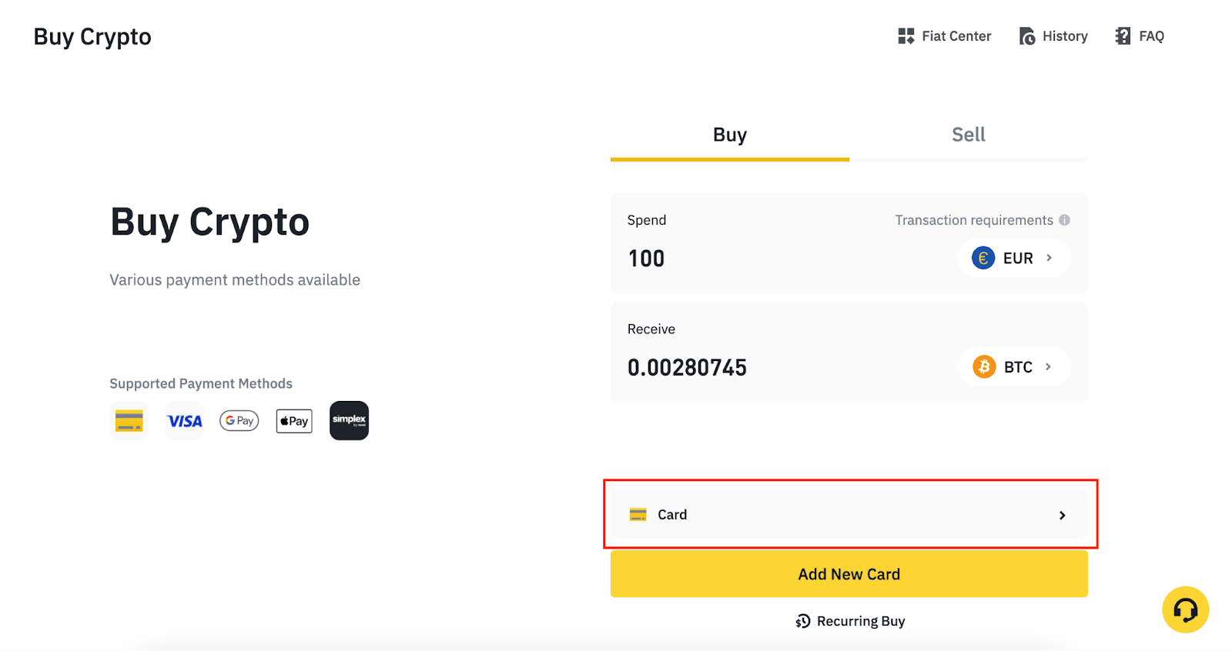Viewport: 1232px width, 651px height.
Task: Open the EUR currency selector
Action: point(1013,259)
